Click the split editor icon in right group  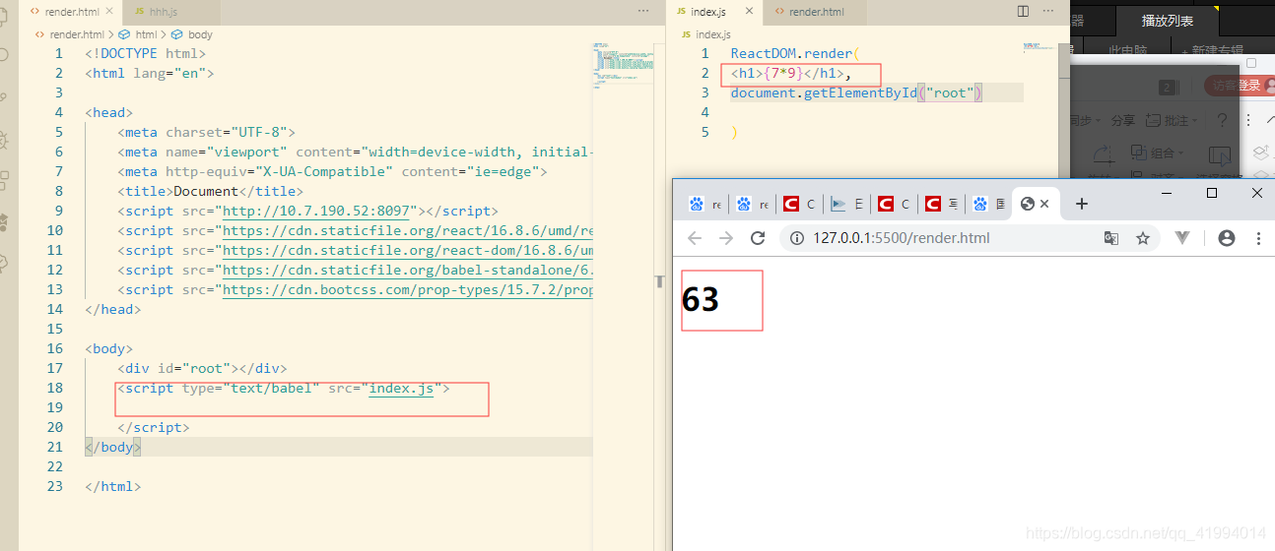(x=1023, y=11)
